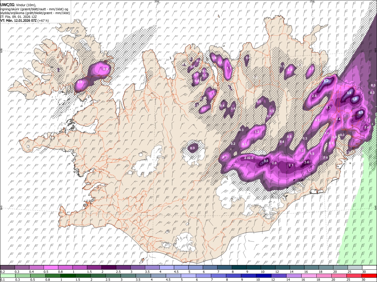Screen dimensions: 377x282
Task: Click the '0.1' label under rain legend
Action: pyautogui.click(x=2, y=280)
